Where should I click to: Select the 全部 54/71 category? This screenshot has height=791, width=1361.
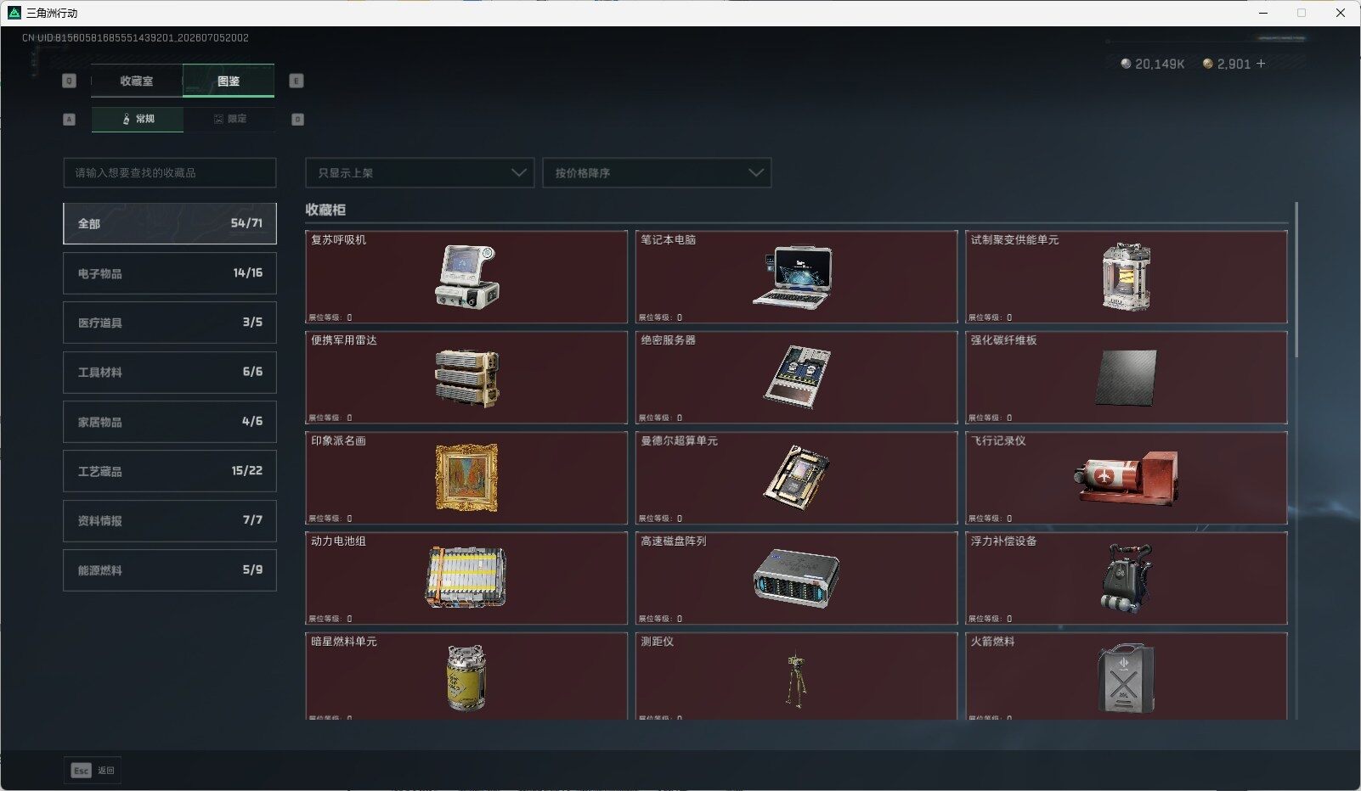coord(170,223)
